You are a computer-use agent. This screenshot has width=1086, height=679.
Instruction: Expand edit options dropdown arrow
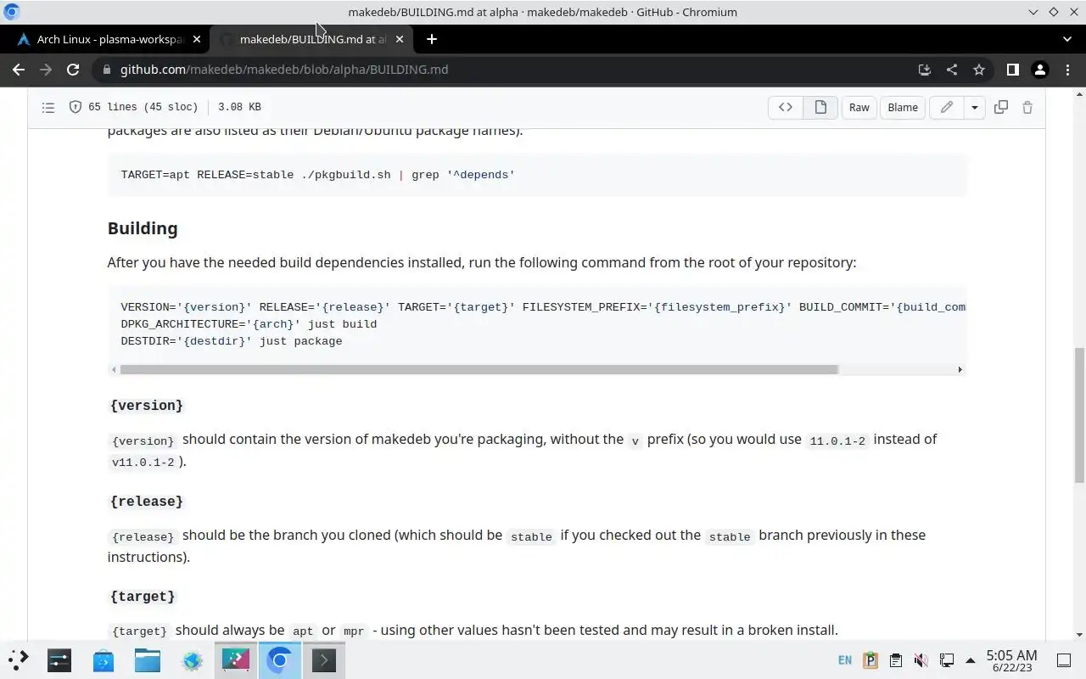click(974, 107)
